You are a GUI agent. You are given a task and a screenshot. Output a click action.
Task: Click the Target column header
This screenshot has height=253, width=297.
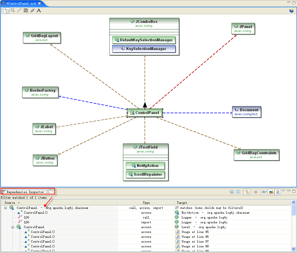[182, 203]
